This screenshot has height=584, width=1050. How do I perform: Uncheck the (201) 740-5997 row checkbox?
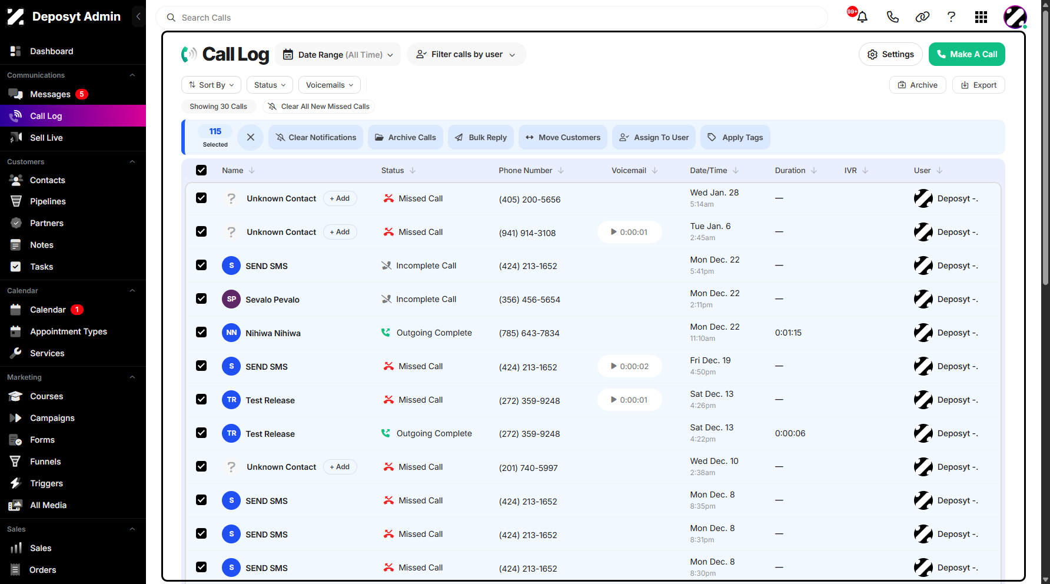click(x=201, y=466)
